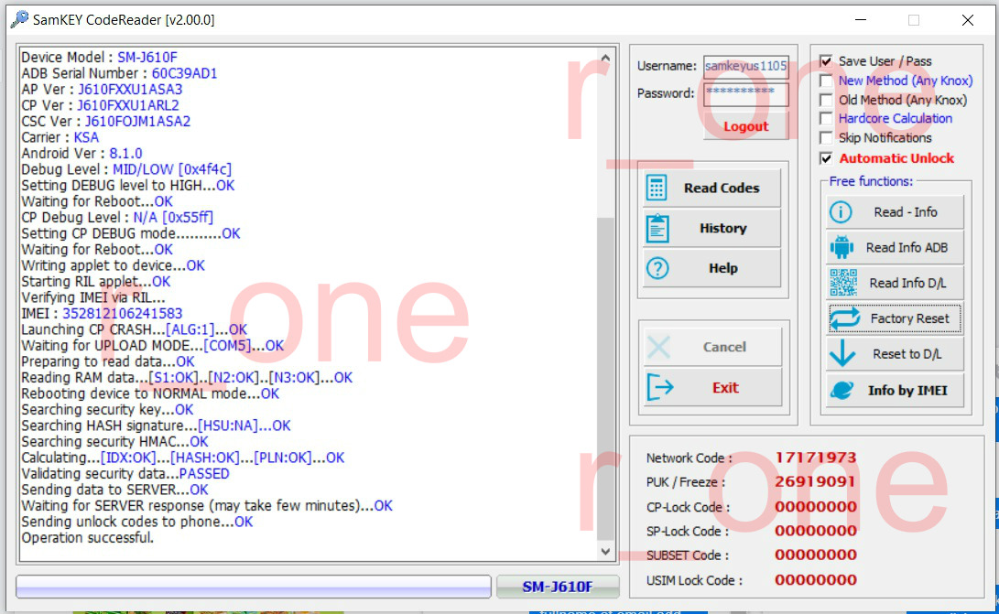Click the Read - Info circle icon
Image resolution: width=999 pixels, height=614 pixels.
click(x=841, y=212)
